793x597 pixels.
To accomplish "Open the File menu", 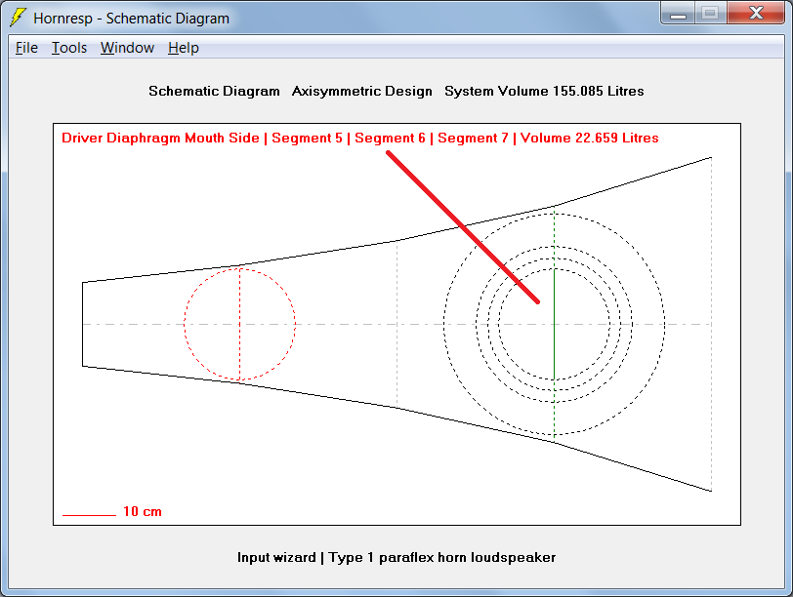I will click(x=26, y=48).
